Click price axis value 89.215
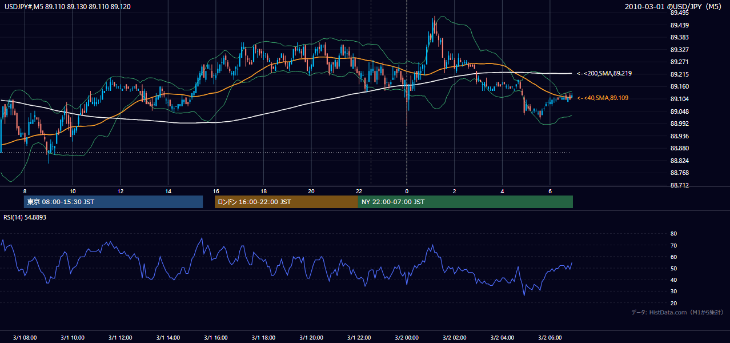The width and height of the screenshot is (730, 343). (680, 74)
